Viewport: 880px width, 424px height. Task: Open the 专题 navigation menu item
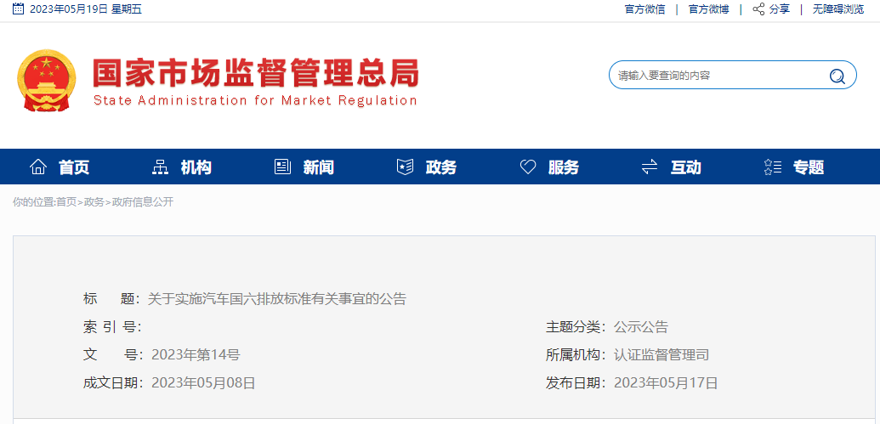click(x=809, y=167)
